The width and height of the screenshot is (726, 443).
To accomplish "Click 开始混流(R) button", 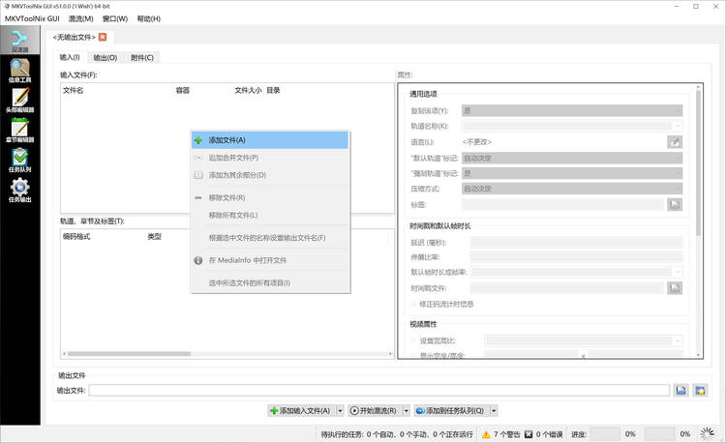I will pos(374,411).
